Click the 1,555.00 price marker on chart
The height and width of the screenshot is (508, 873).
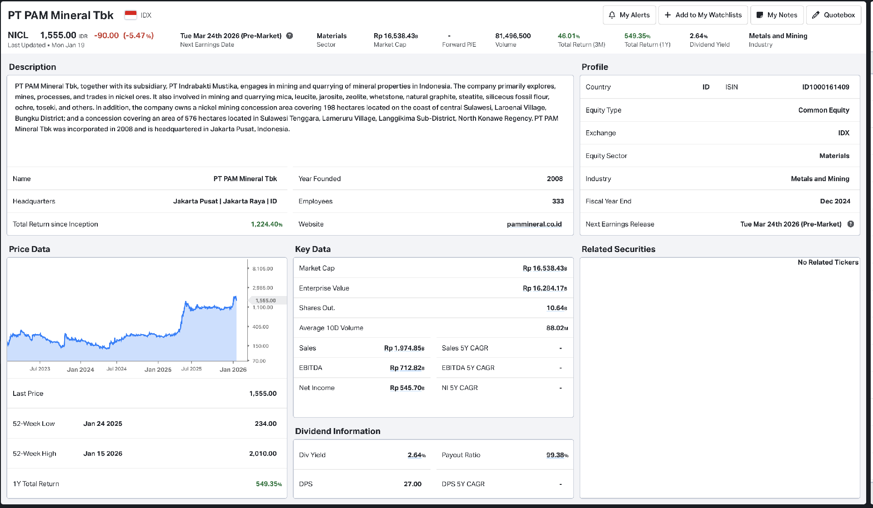(x=266, y=301)
